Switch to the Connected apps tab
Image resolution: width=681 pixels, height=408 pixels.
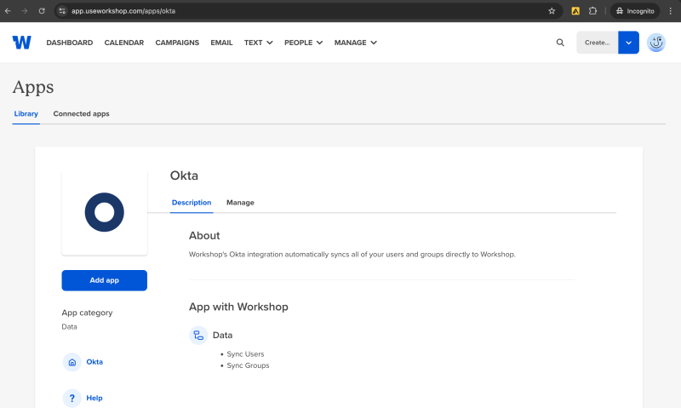pyautogui.click(x=81, y=114)
